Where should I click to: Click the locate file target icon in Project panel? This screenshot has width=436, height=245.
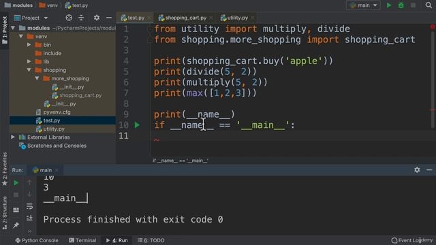(x=69, y=18)
